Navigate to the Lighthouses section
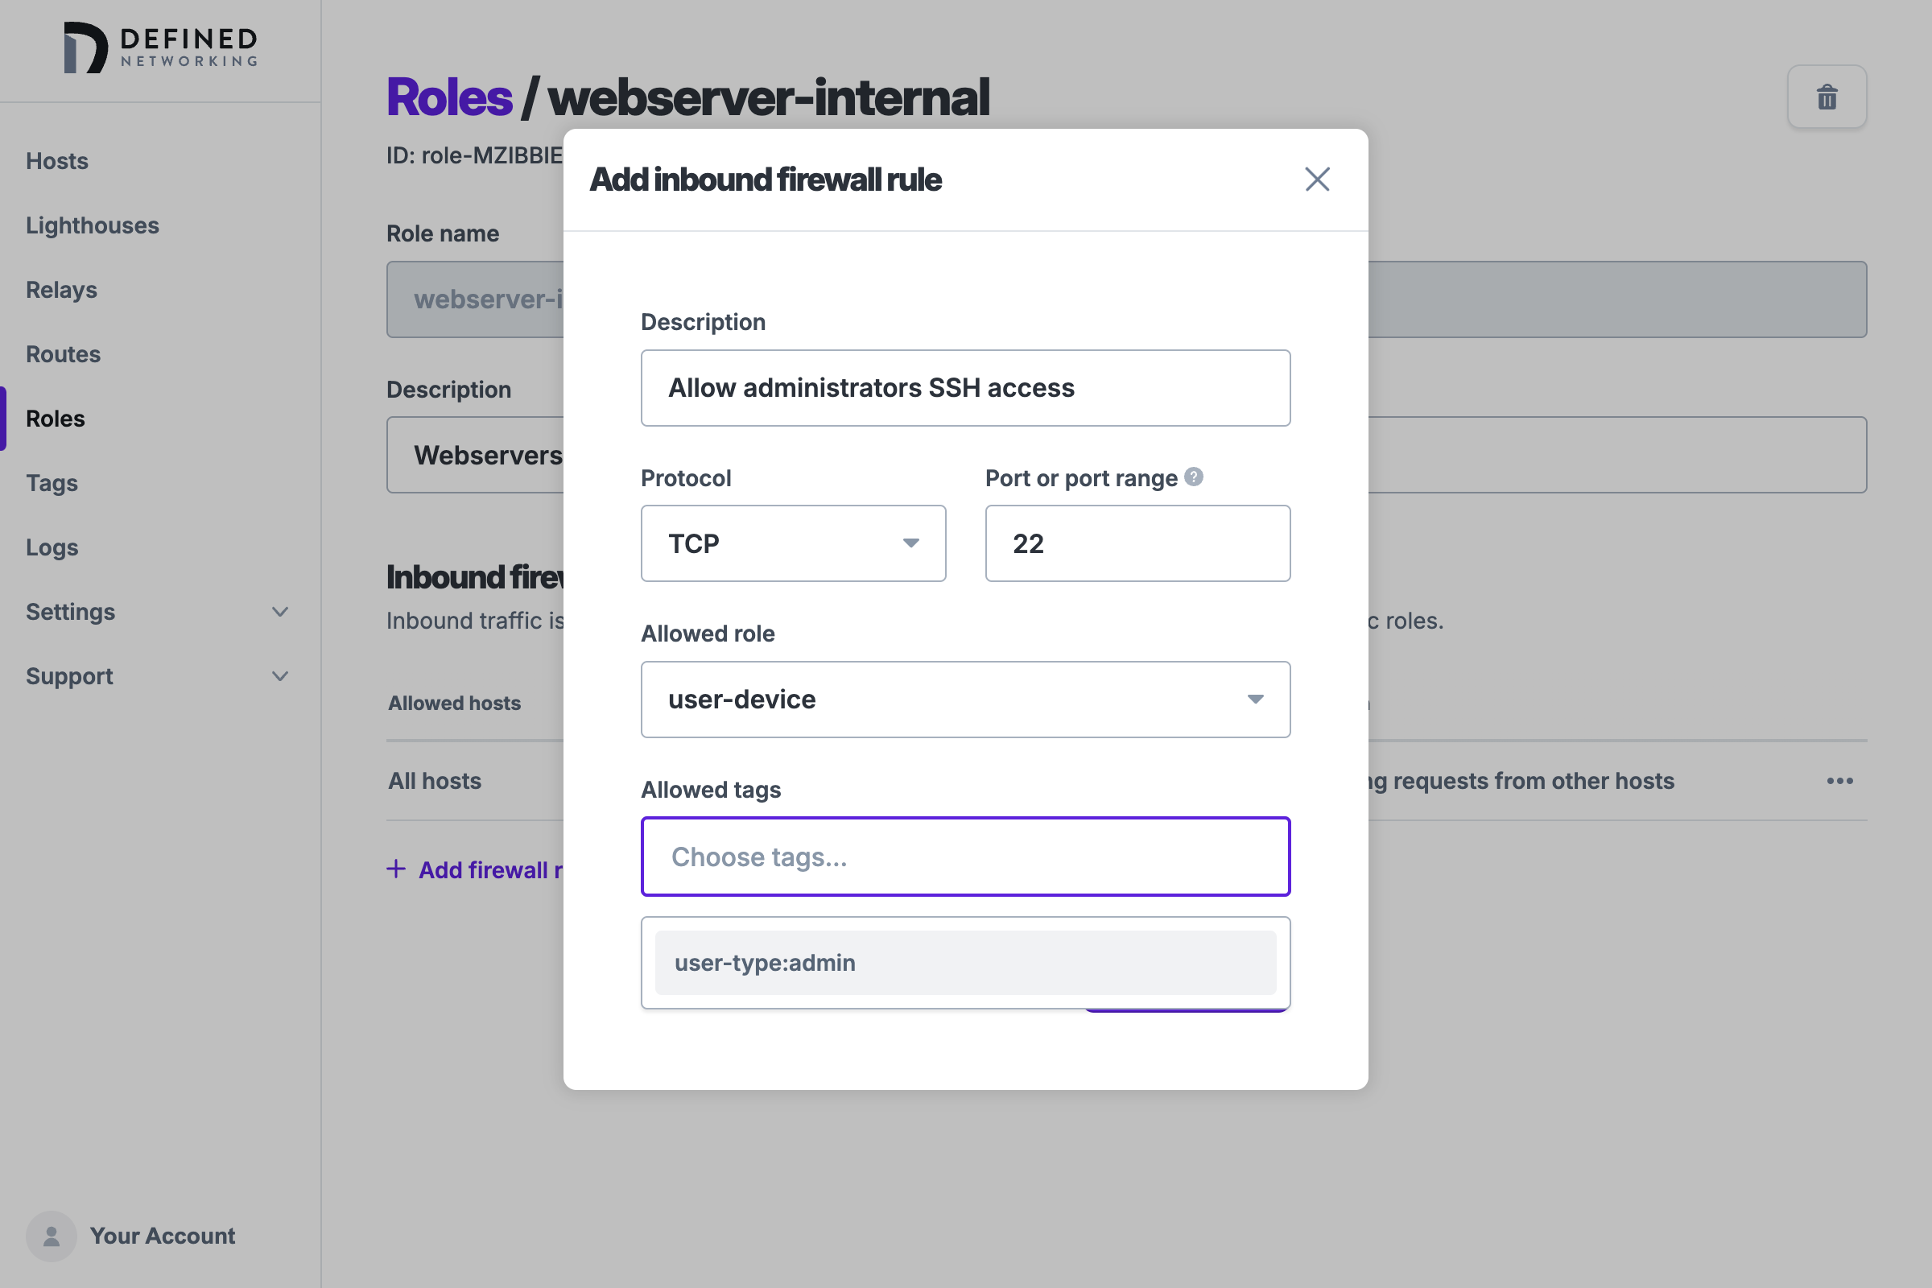Viewport: 1932px width, 1288px height. click(93, 225)
